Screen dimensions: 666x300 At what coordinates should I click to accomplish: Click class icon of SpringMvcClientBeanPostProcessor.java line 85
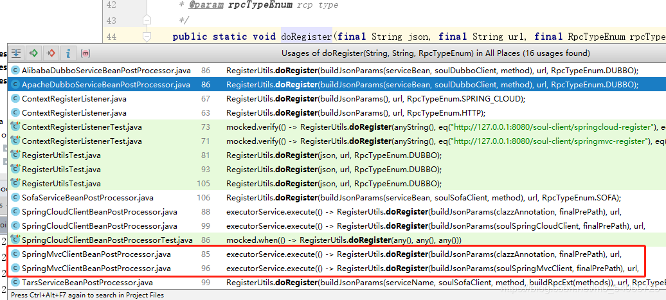(15, 254)
